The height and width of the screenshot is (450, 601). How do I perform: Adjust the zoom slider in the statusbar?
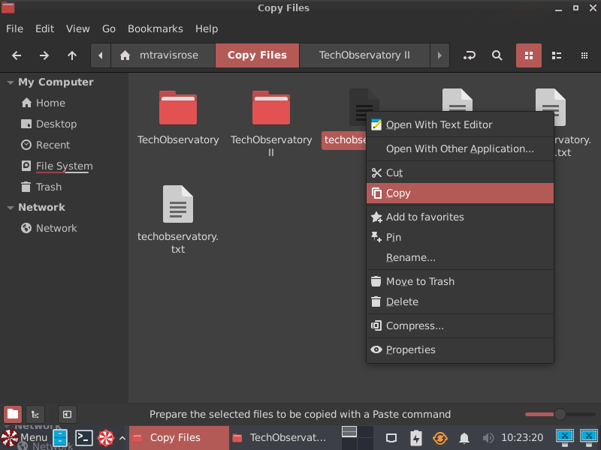click(559, 413)
